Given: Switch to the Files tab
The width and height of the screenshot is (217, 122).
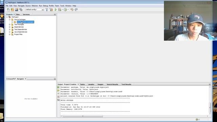Looking at the screenshot, I should pyautogui.click(x=18, y=14).
